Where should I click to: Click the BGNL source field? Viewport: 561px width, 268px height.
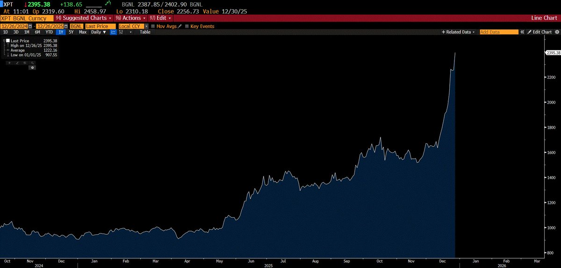pyautogui.click(x=76, y=26)
